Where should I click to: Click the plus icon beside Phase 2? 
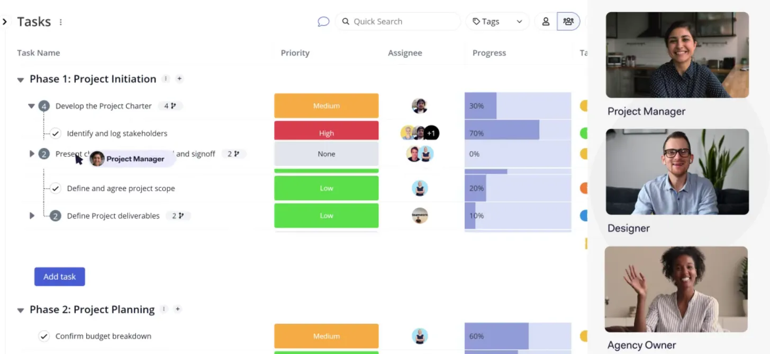178,309
